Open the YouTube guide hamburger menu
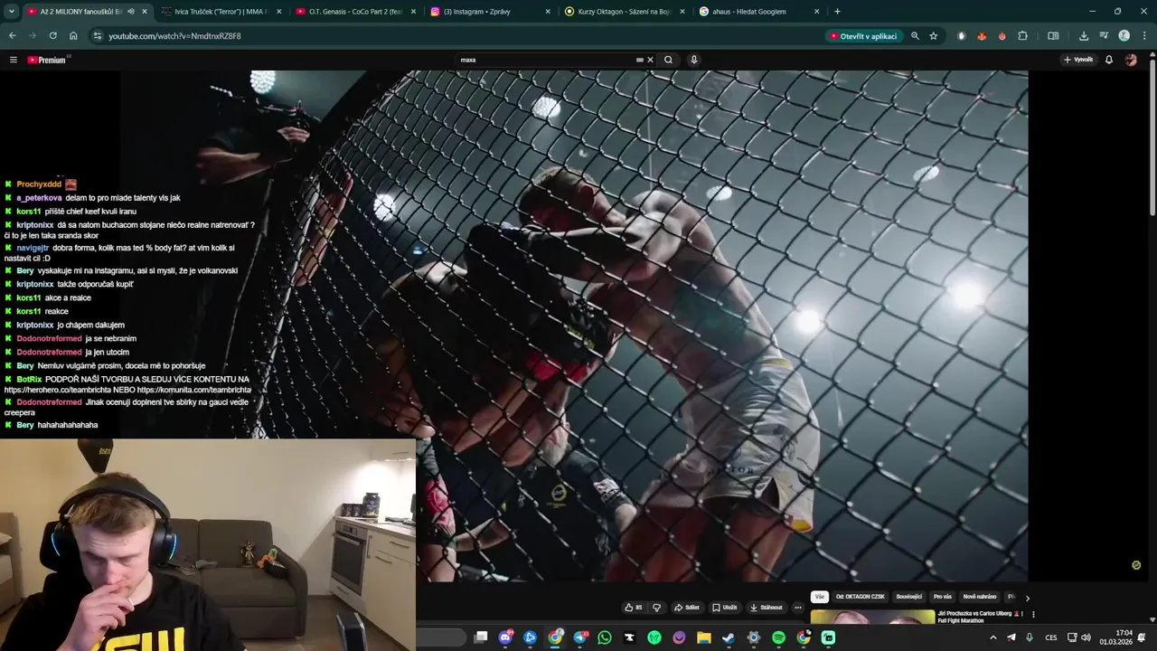Image resolution: width=1157 pixels, height=651 pixels. click(14, 60)
